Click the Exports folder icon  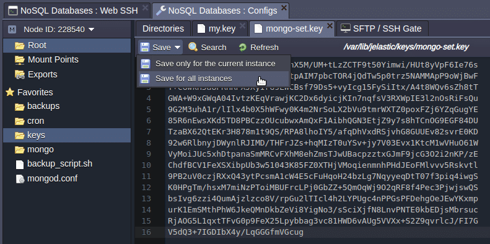(x=20, y=75)
